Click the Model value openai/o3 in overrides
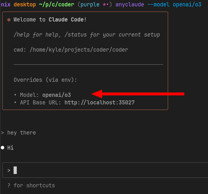This screenshot has width=208, height=194. click(x=56, y=95)
